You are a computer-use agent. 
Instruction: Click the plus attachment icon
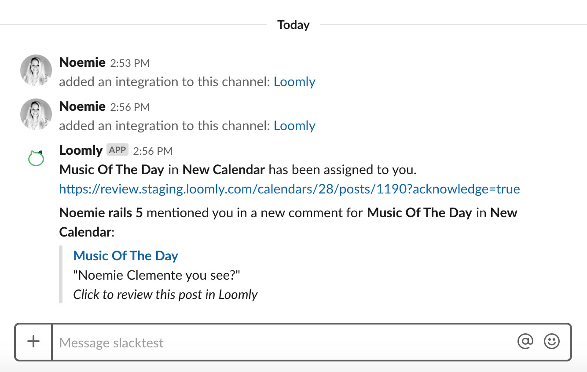pyautogui.click(x=33, y=341)
